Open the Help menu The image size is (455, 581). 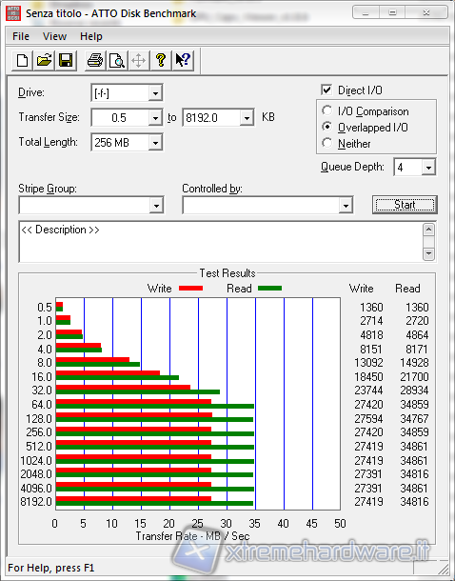pos(91,36)
